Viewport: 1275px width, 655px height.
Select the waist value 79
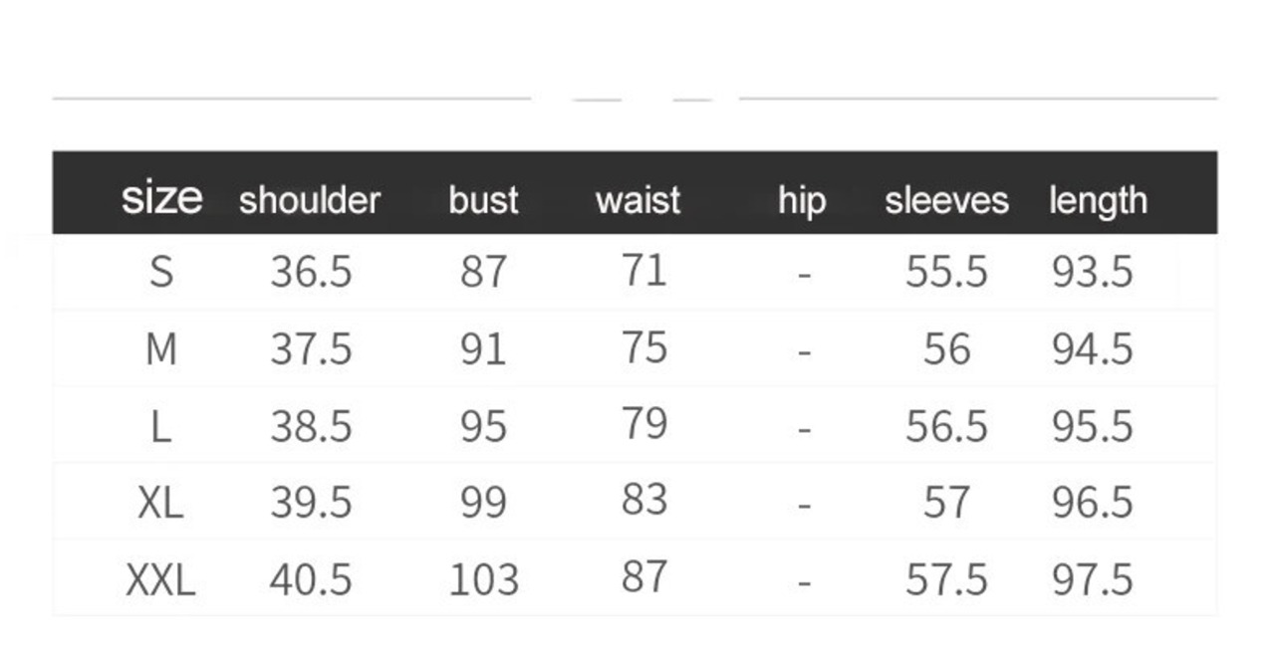click(643, 424)
